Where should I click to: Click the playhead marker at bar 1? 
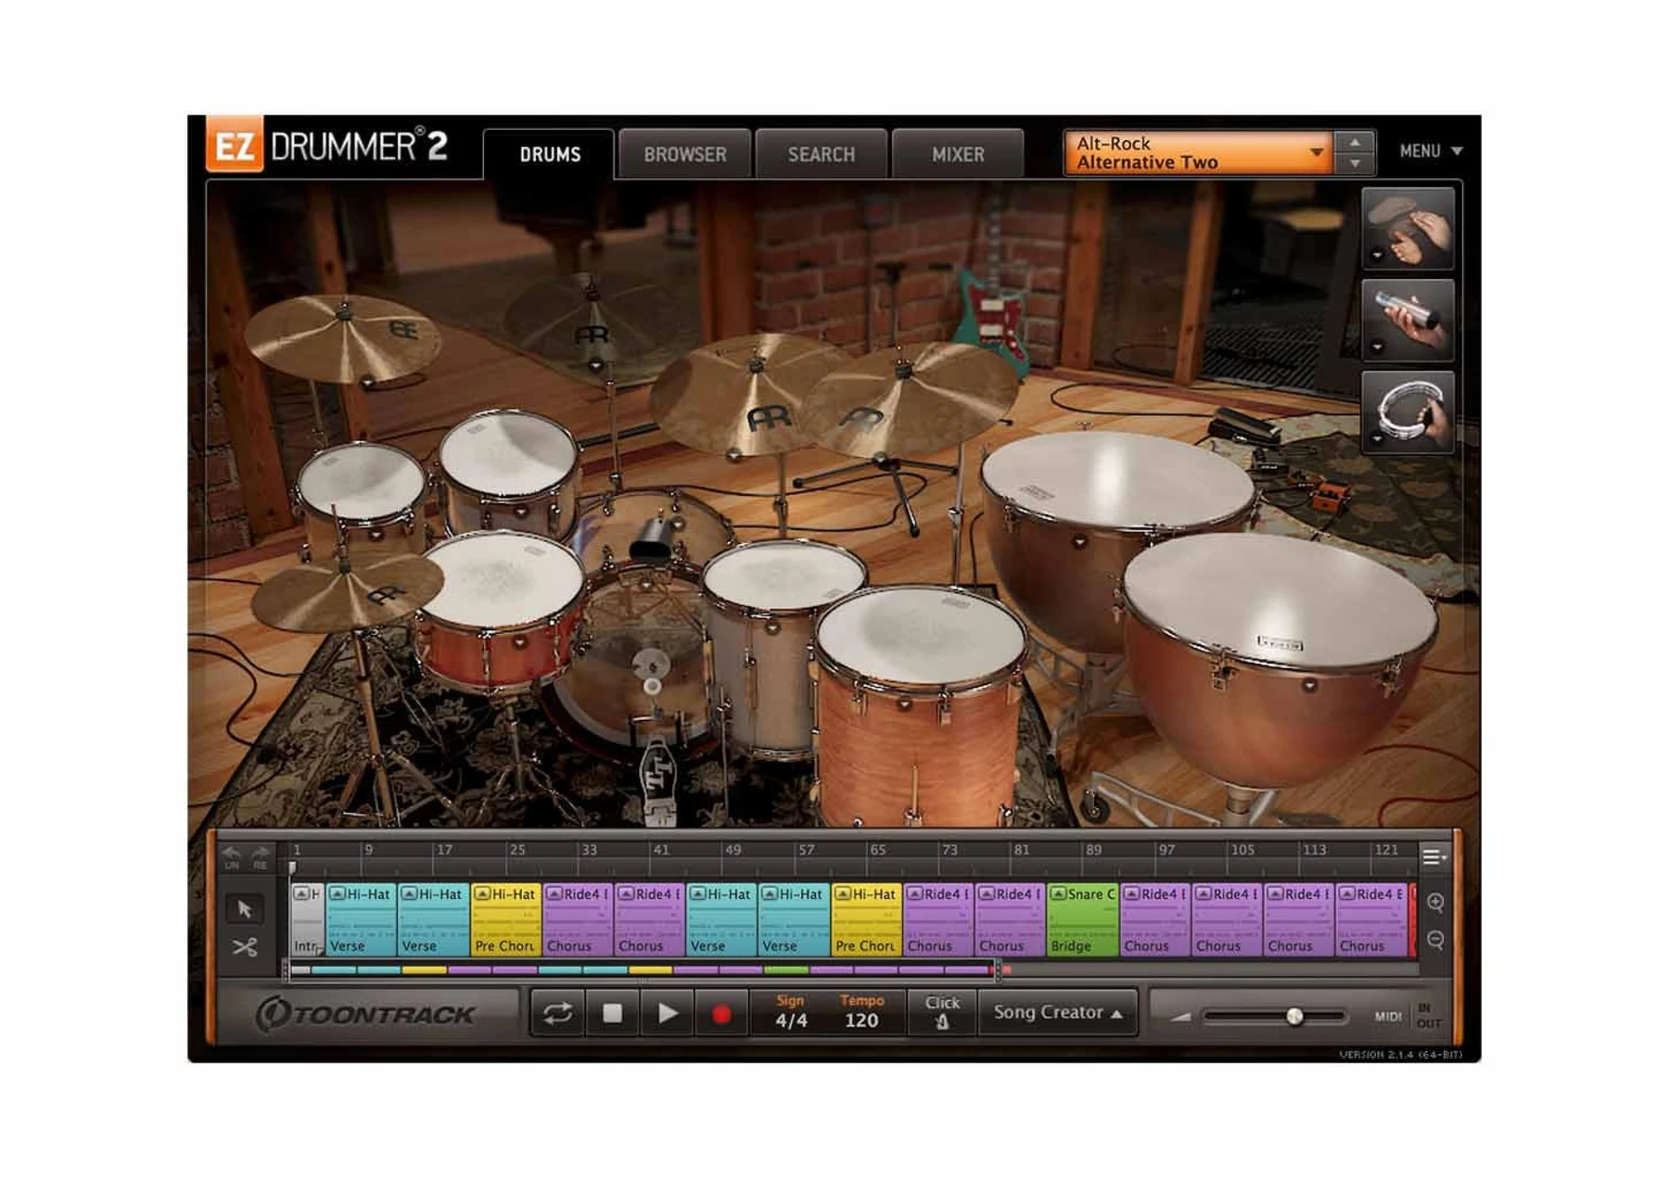click(292, 868)
